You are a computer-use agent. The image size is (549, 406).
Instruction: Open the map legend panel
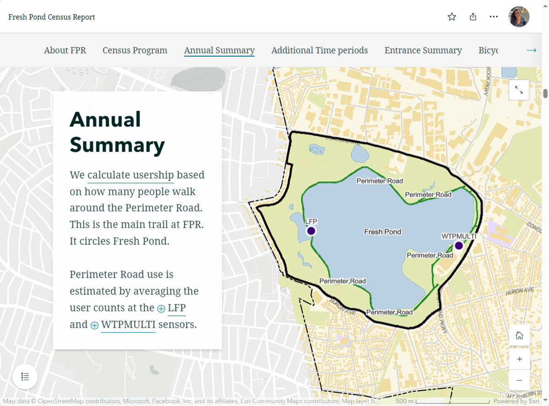tap(25, 377)
